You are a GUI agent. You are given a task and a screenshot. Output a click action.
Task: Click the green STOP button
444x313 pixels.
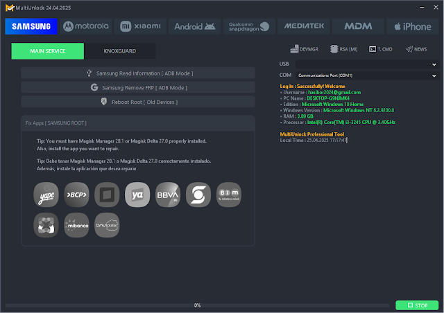pyautogui.click(x=417, y=305)
